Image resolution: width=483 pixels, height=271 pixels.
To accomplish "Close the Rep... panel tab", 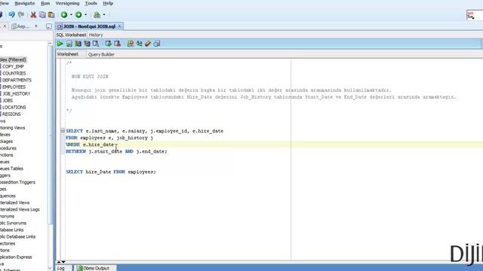I will pos(36,26).
